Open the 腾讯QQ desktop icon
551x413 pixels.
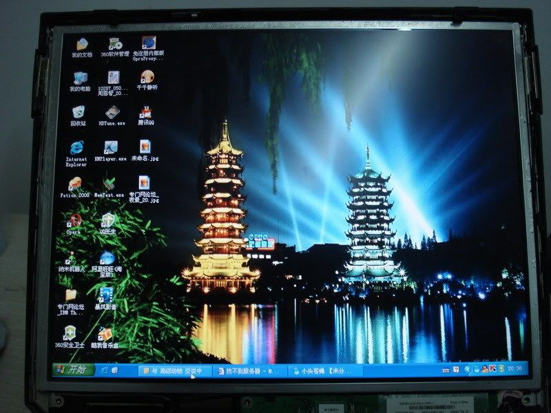coord(145,112)
